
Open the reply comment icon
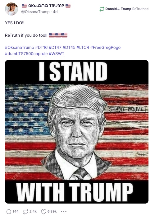[x=9, y=212]
